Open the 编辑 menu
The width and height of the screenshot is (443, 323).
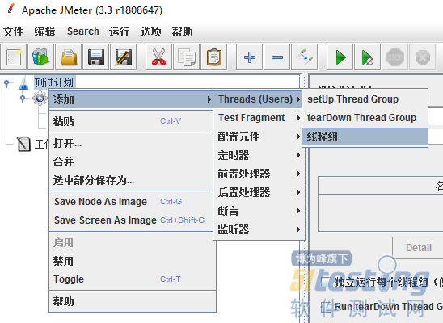(44, 31)
